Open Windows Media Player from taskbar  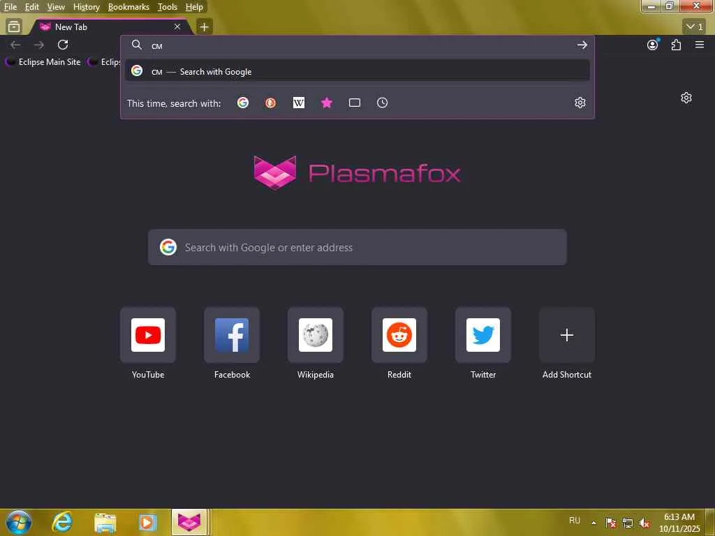pyautogui.click(x=148, y=522)
